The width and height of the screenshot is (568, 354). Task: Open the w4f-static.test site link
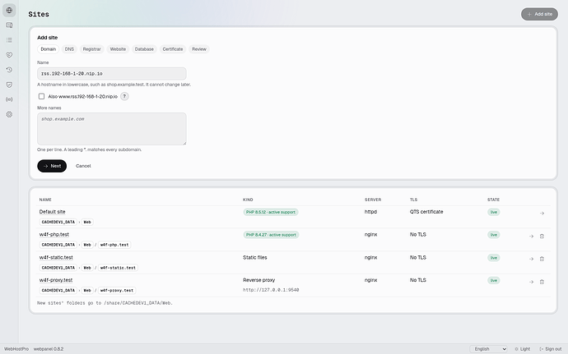(x=56, y=257)
